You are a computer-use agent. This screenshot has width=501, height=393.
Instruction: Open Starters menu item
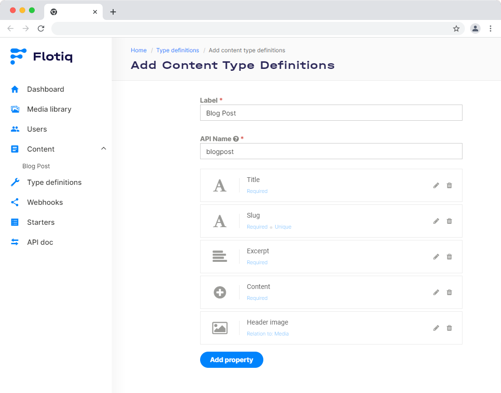(x=41, y=222)
